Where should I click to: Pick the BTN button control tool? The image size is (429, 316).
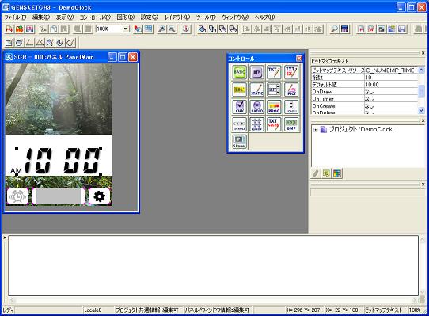256,72
